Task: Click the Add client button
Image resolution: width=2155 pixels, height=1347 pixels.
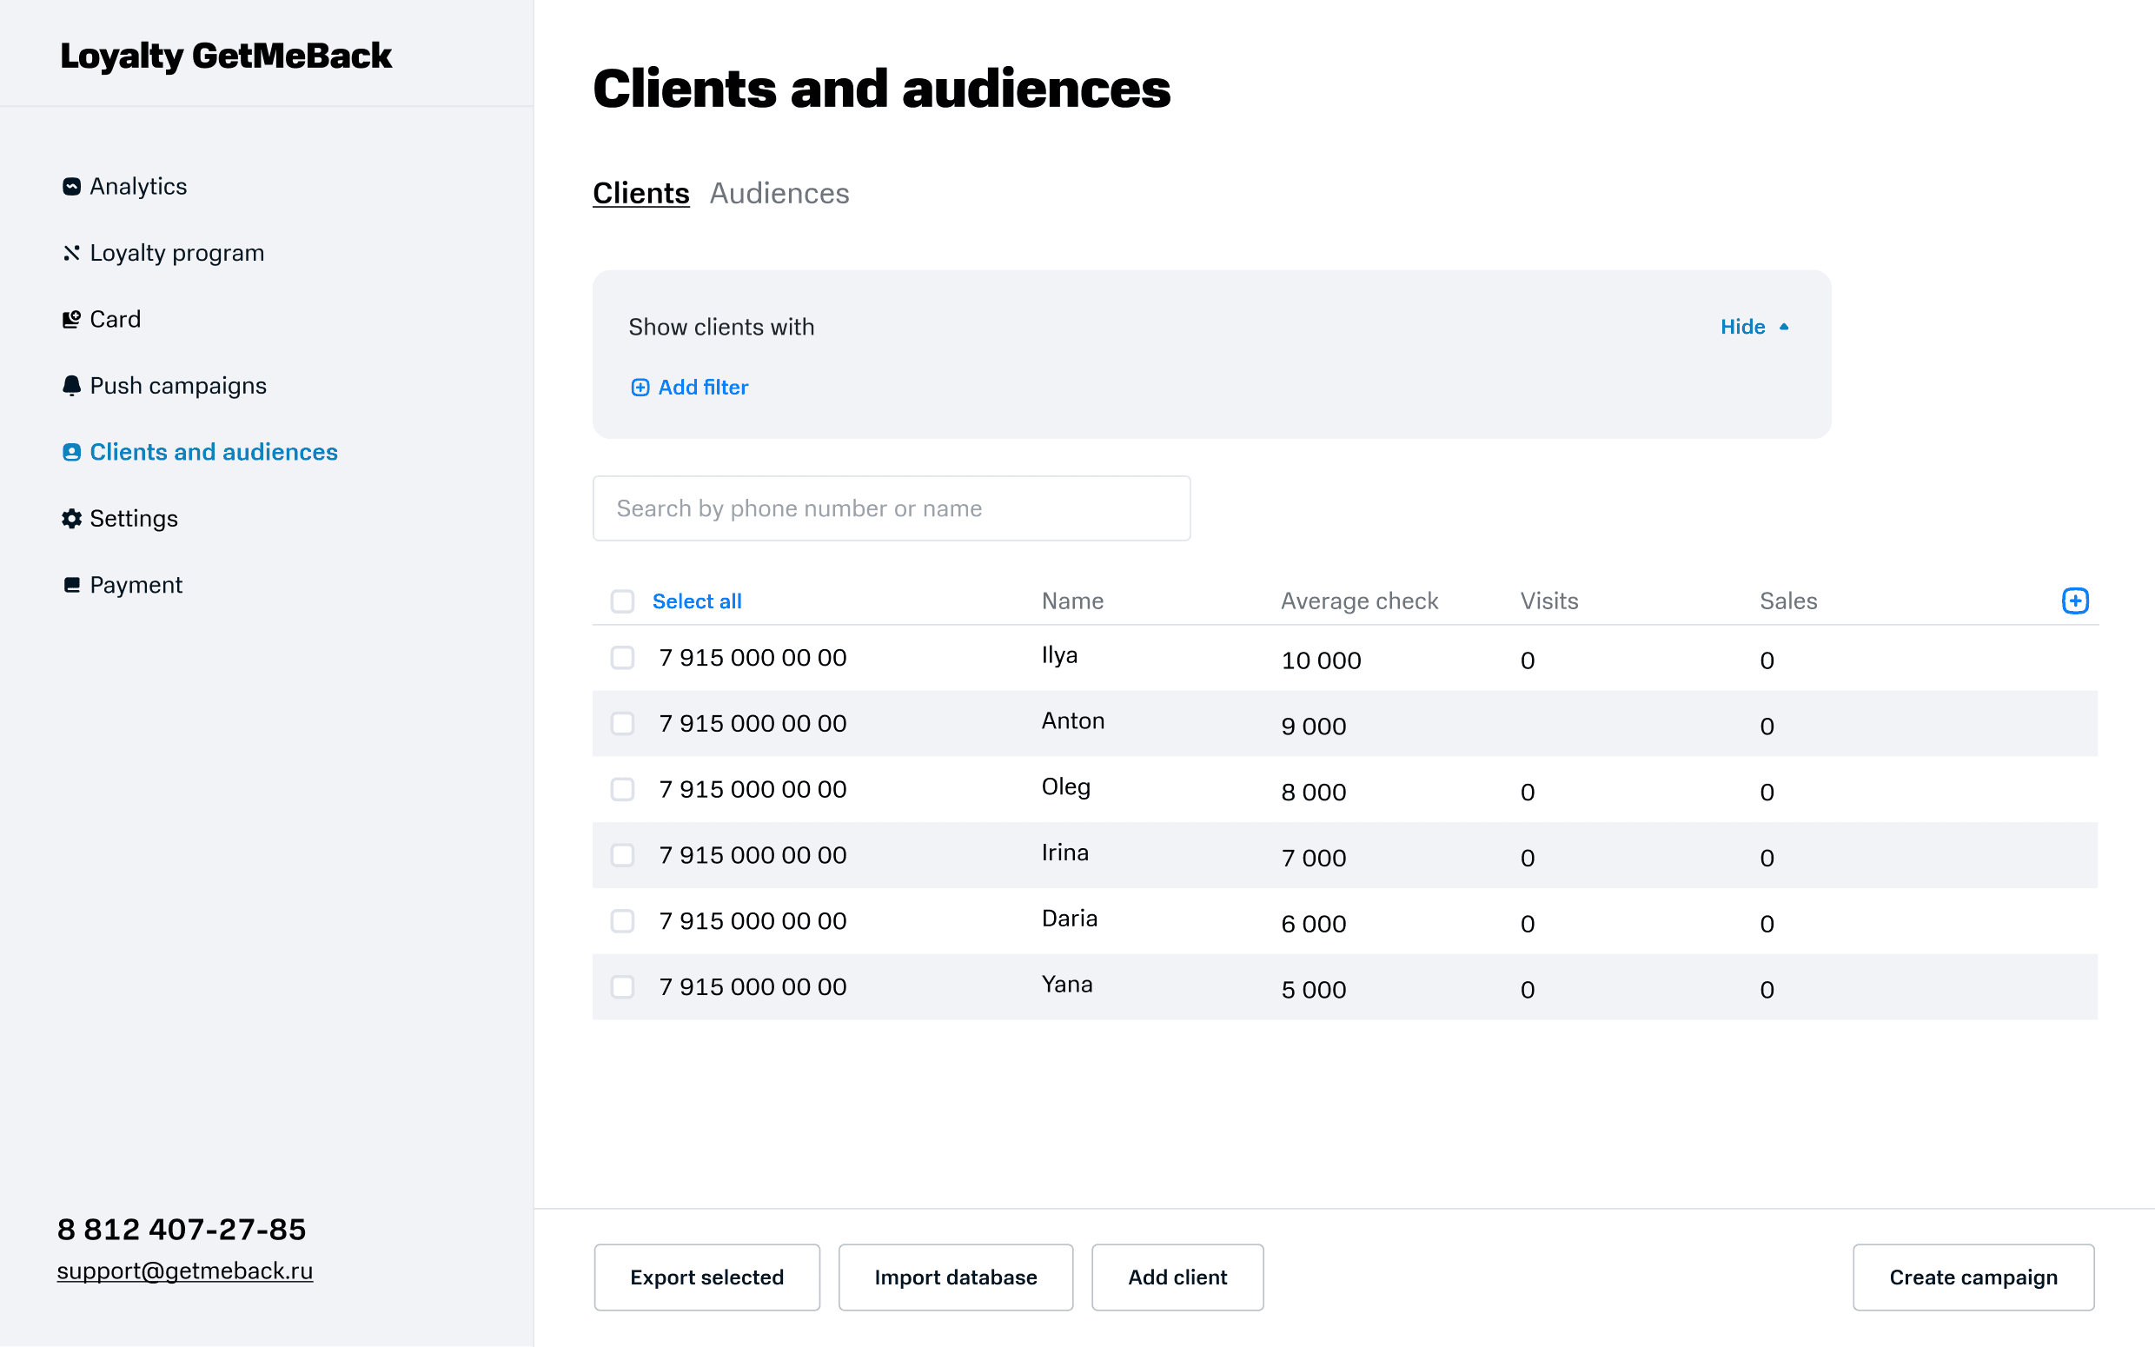Action: [x=1177, y=1277]
